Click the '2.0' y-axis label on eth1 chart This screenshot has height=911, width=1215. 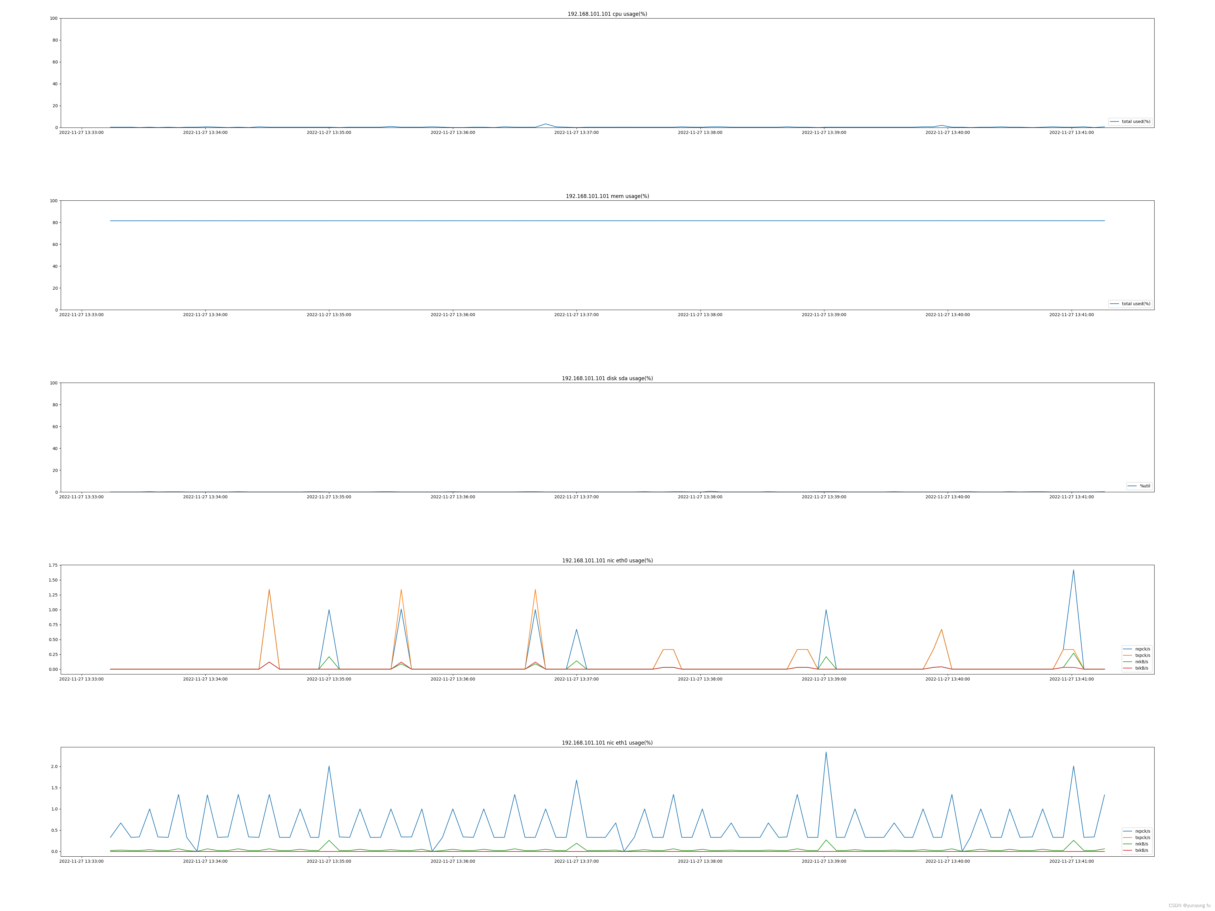pos(54,767)
